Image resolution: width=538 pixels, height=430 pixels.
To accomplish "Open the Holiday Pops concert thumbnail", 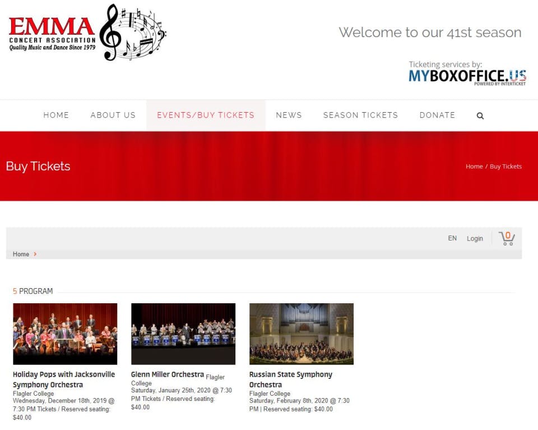I will point(65,334).
